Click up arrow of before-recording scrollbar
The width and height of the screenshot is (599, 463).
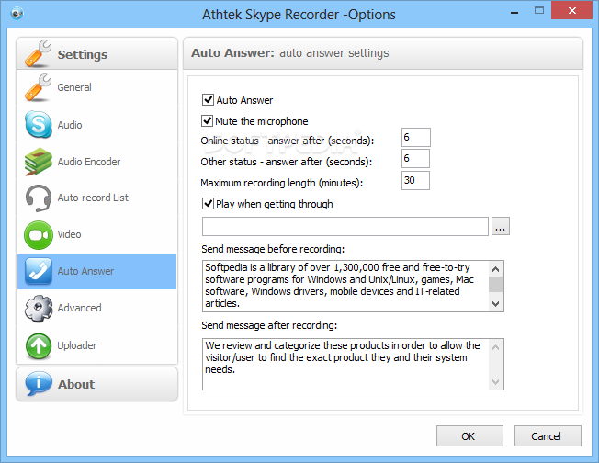click(x=496, y=269)
